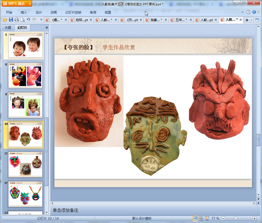Switch to the 《形...pt document tab
This screenshot has height=223, width=262.
click(x=131, y=20)
